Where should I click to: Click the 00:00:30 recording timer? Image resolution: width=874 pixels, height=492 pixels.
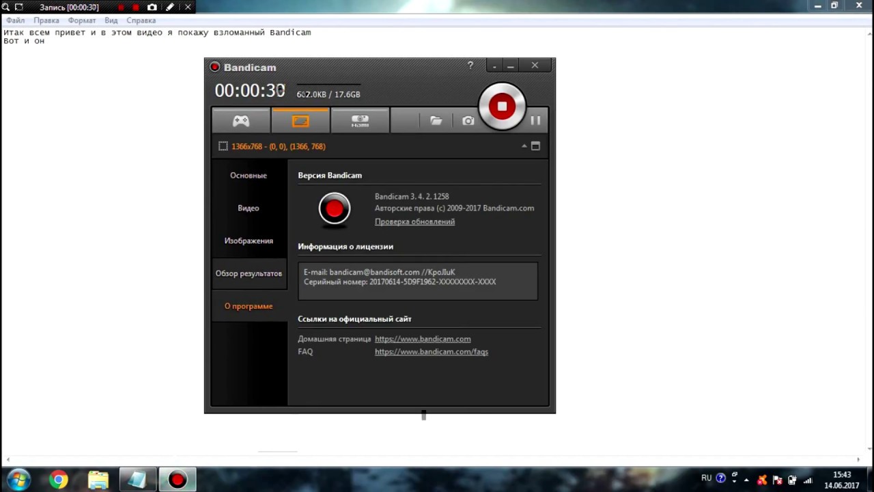tap(250, 91)
